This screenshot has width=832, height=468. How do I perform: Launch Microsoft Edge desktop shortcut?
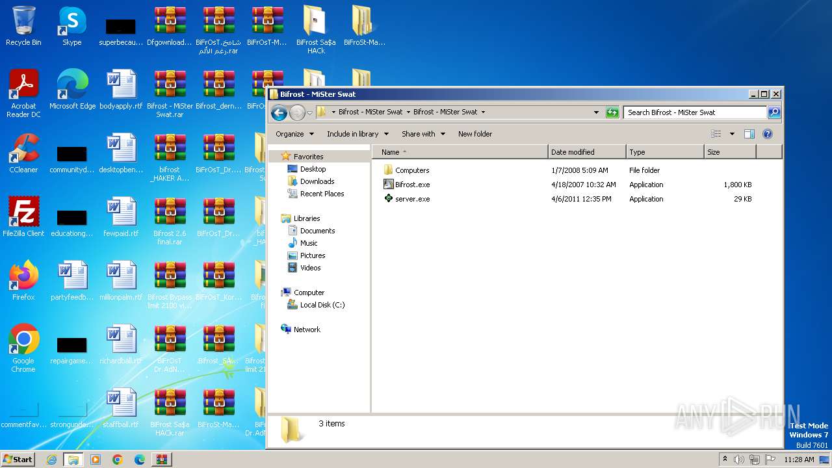[72, 90]
